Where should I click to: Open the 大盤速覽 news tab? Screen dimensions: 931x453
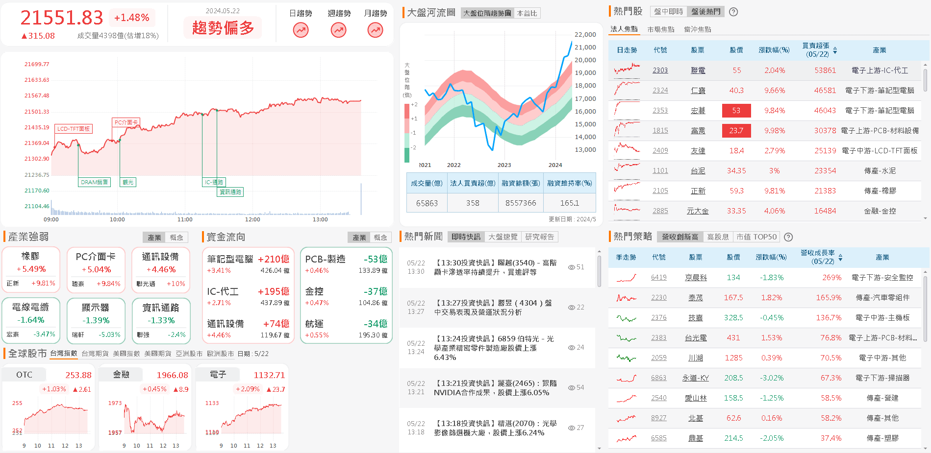coord(503,237)
